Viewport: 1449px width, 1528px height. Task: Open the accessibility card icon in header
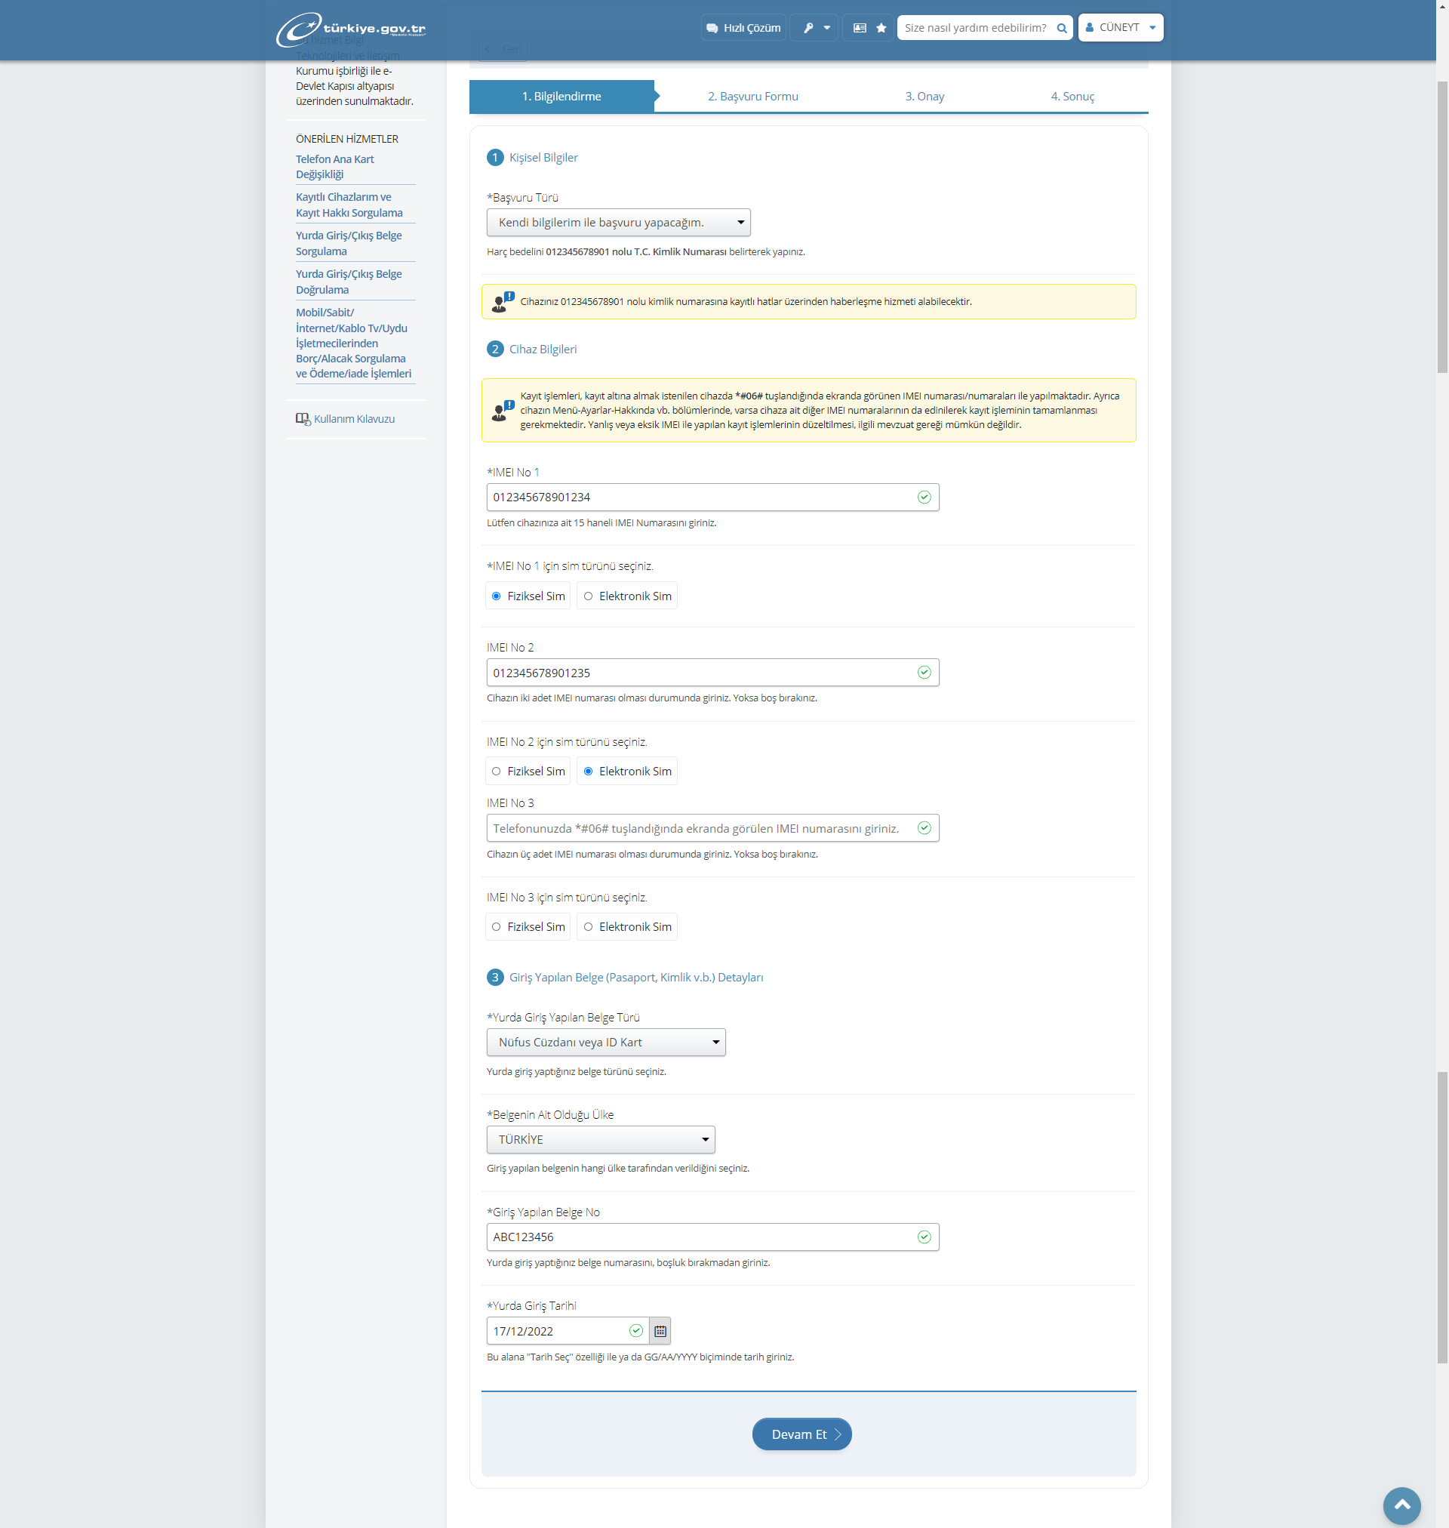pos(859,28)
